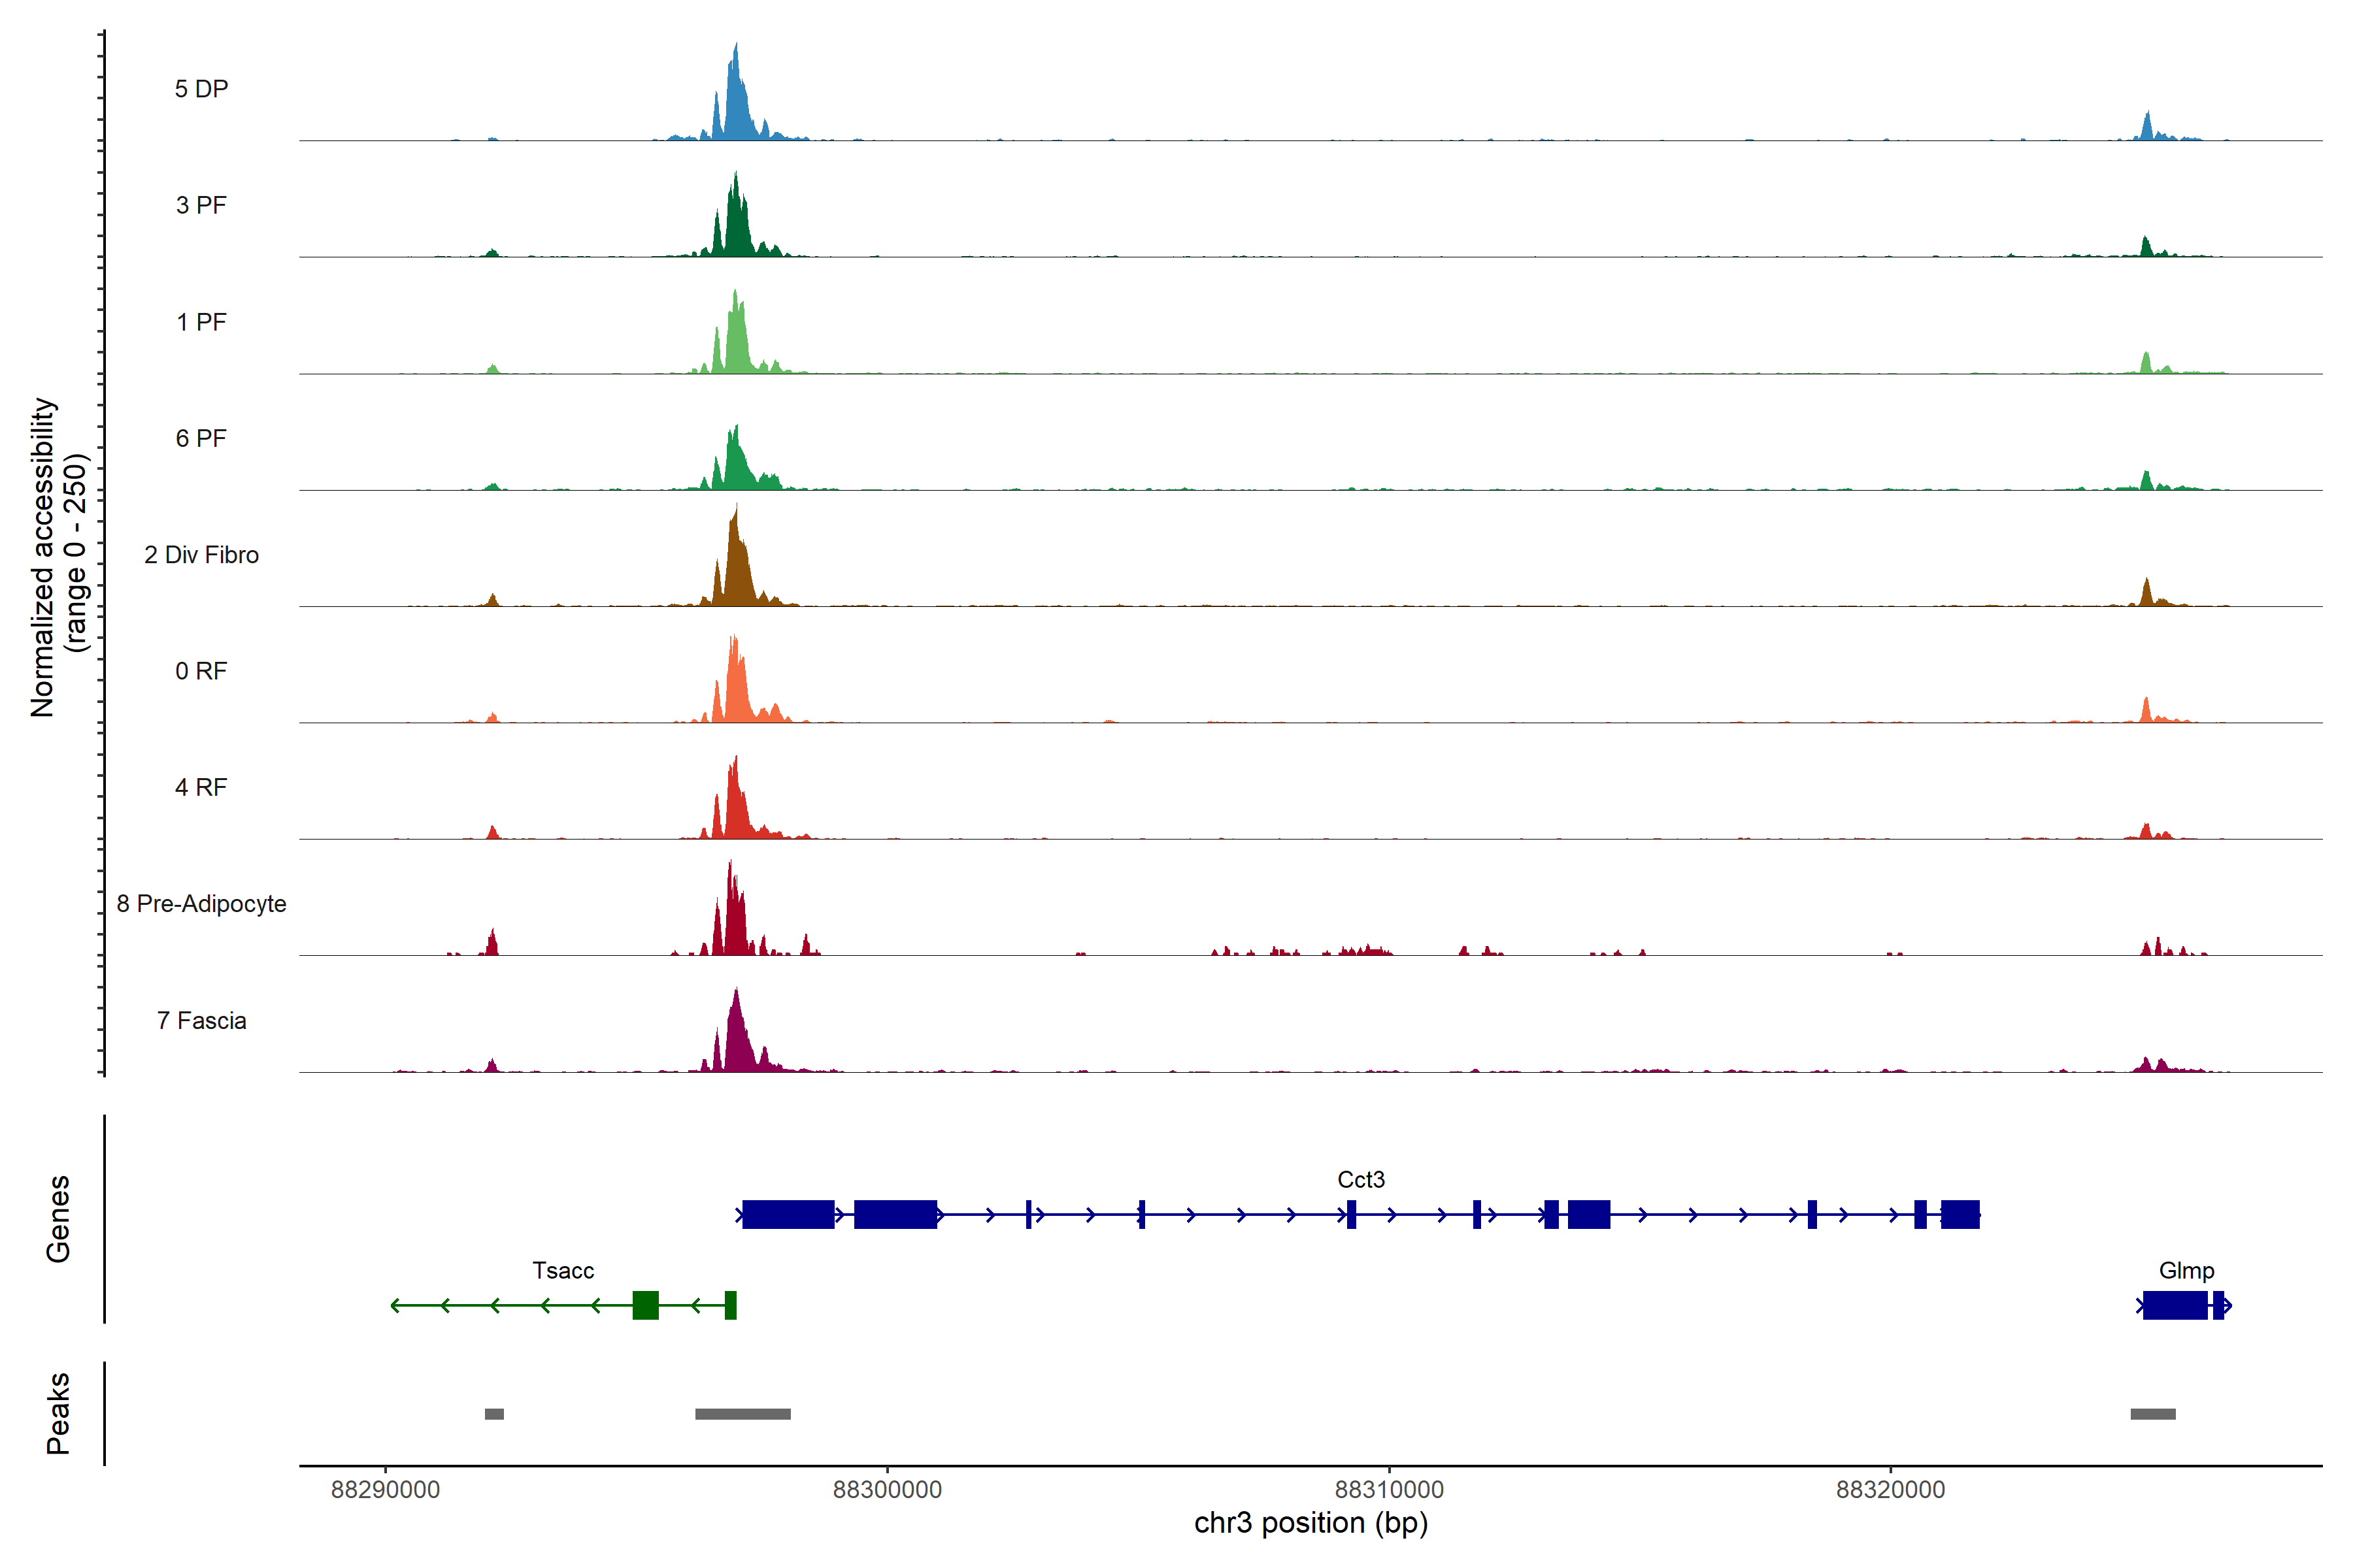Click the Peaks panel label
Viewport: 2353px width, 1568px height.
coord(58,1413)
